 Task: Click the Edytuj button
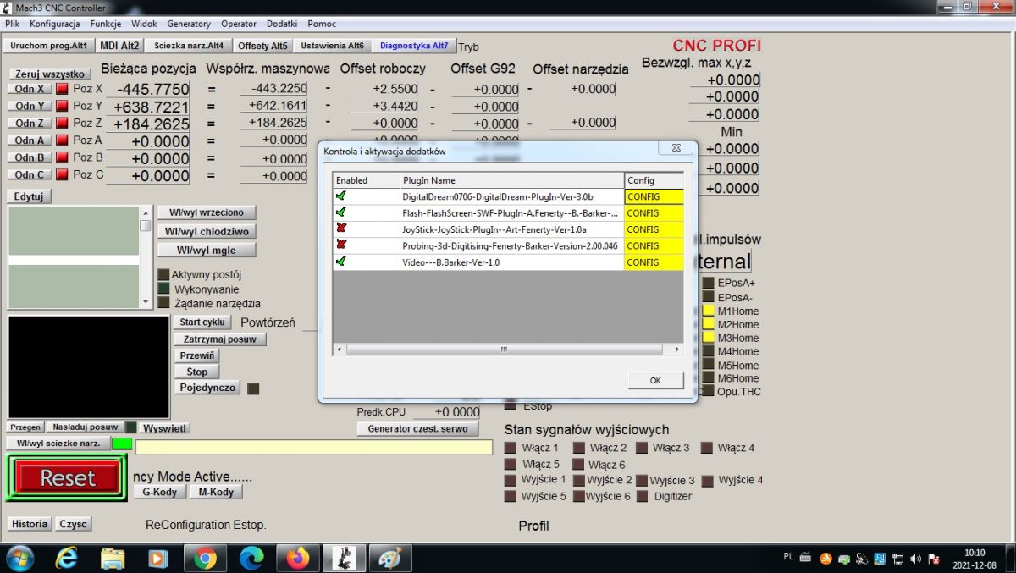30,196
